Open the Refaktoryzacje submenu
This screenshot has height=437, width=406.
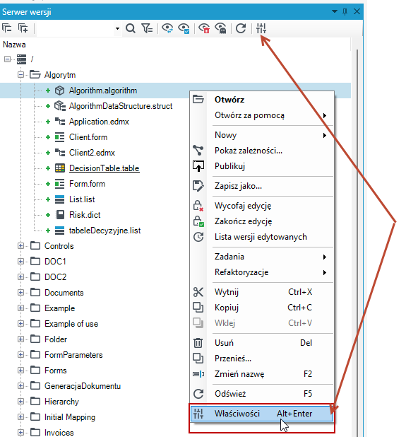click(x=261, y=272)
